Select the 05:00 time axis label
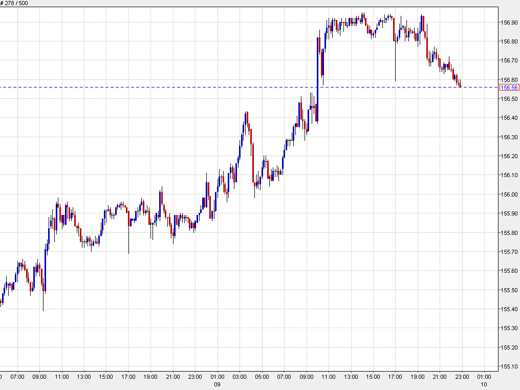Image resolution: width=520 pixels, height=390 pixels. click(x=262, y=377)
